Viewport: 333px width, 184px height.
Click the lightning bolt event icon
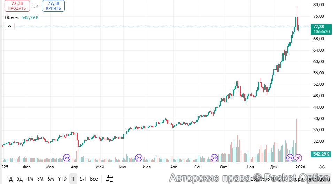pyautogui.click(x=299, y=158)
